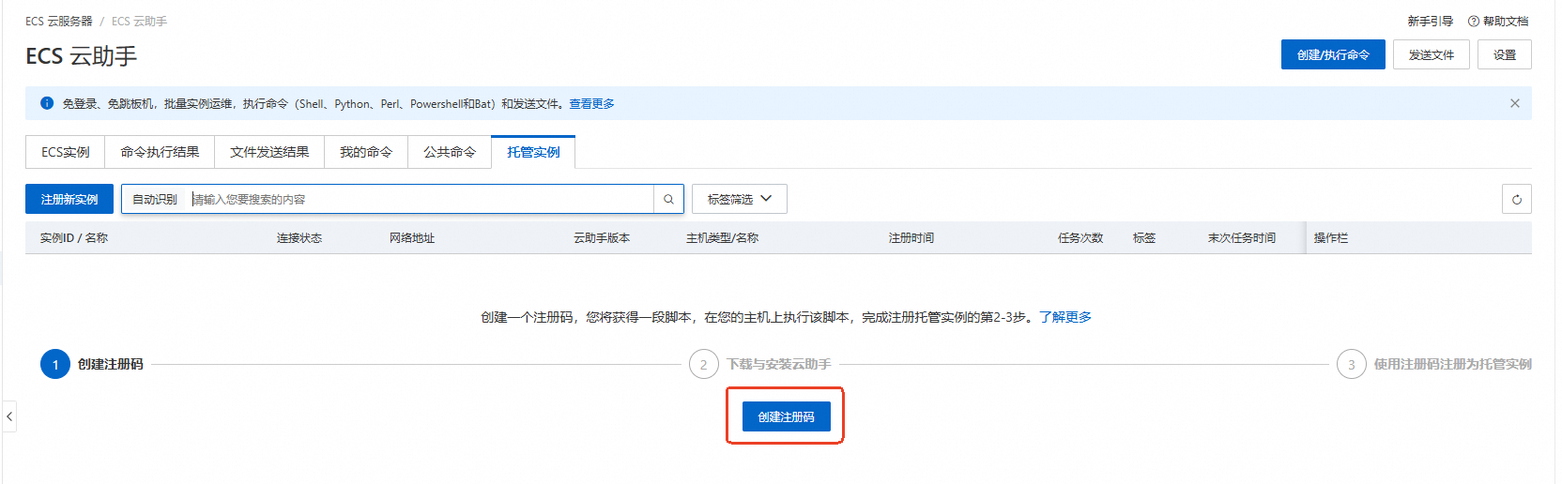Open 新手引导 beginner guide
This screenshot has width=1562, height=484.
point(1430,21)
